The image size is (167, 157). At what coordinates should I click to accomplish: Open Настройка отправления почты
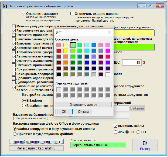coord(36,142)
